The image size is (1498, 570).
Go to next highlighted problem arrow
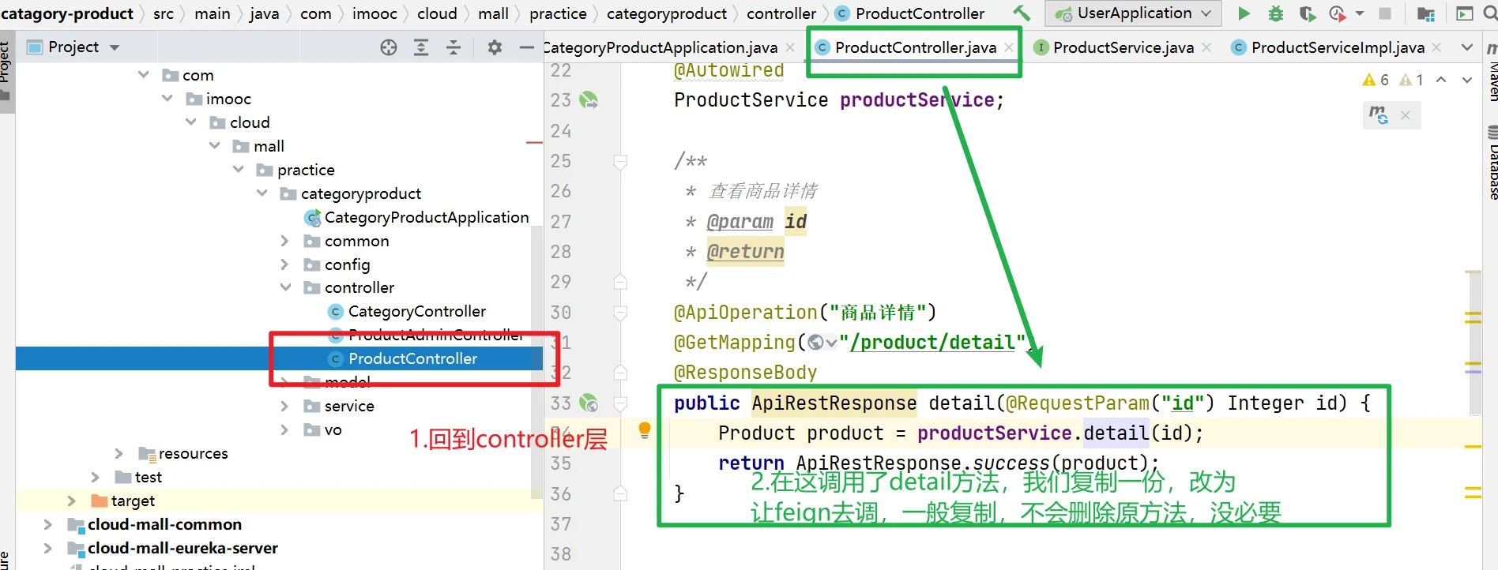click(x=1467, y=80)
